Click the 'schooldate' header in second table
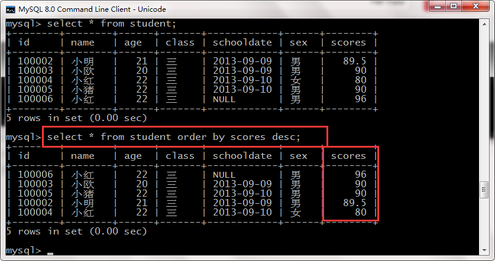This screenshot has width=495, height=261. click(x=242, y=156)
